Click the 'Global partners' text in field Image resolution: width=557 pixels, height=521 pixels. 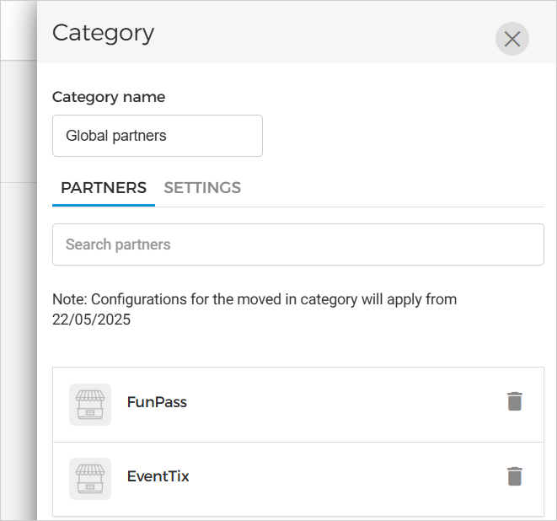tap(116, 136)
